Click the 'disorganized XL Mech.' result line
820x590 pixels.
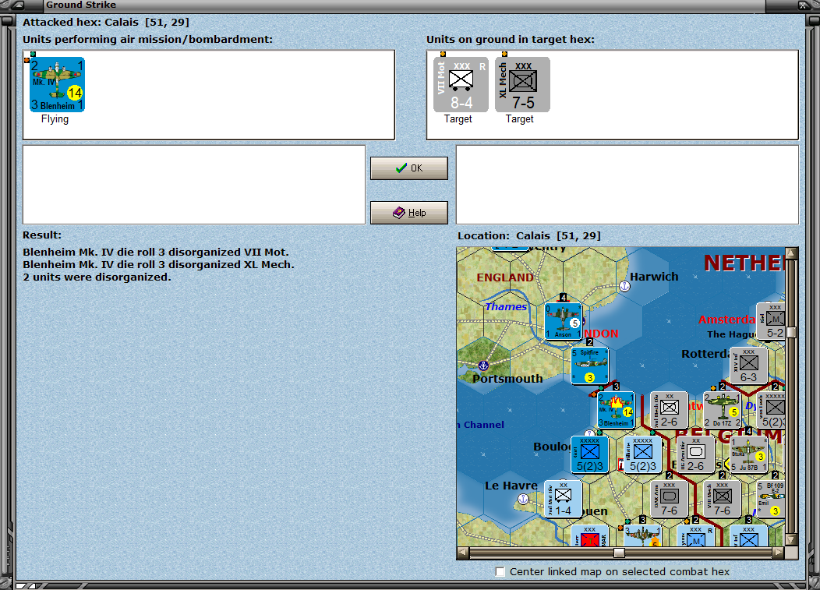158,265
